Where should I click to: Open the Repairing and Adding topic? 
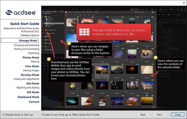click(28, 88)
